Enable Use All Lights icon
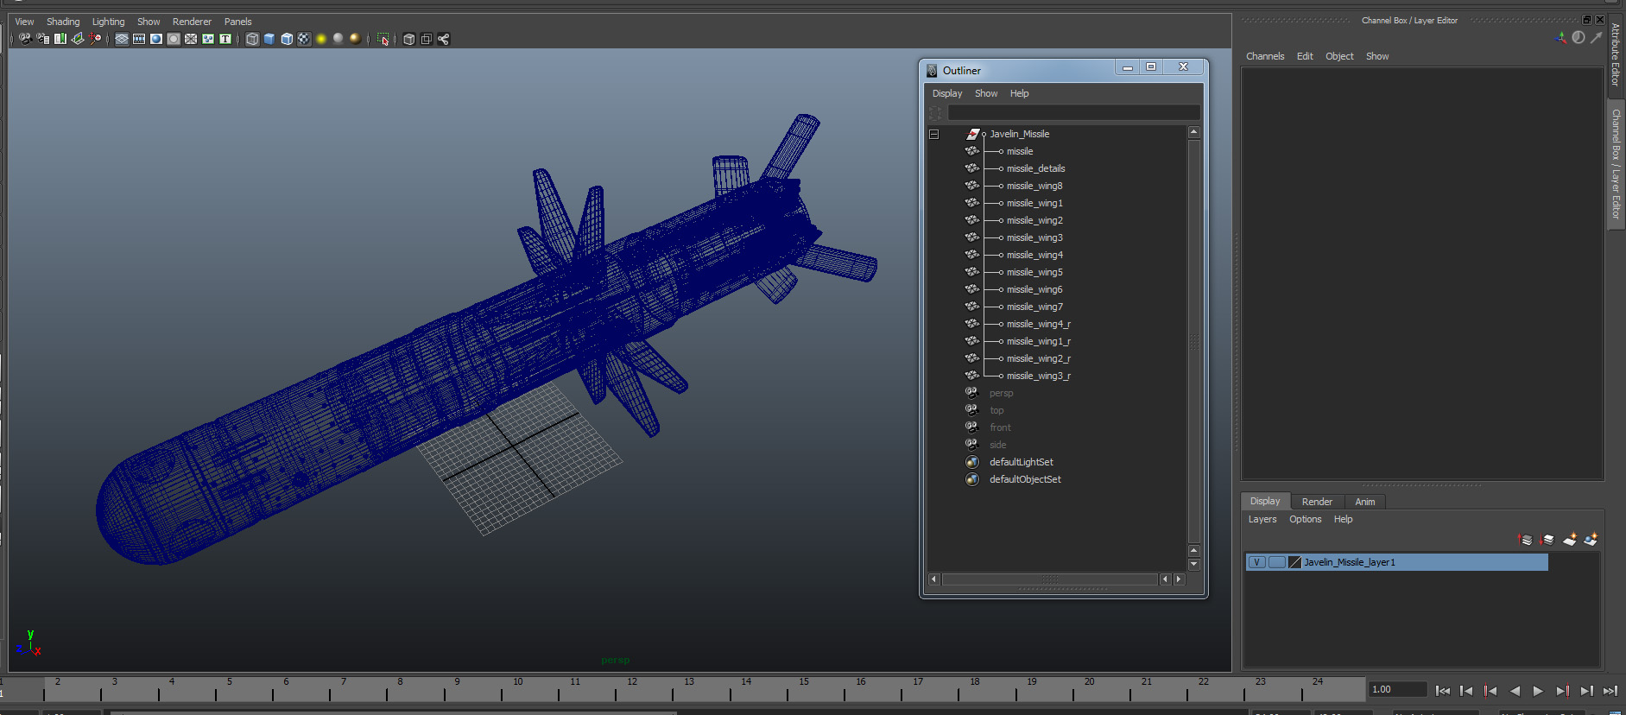The width and height of the screenshot is (1626, 715). click(321, 39)
